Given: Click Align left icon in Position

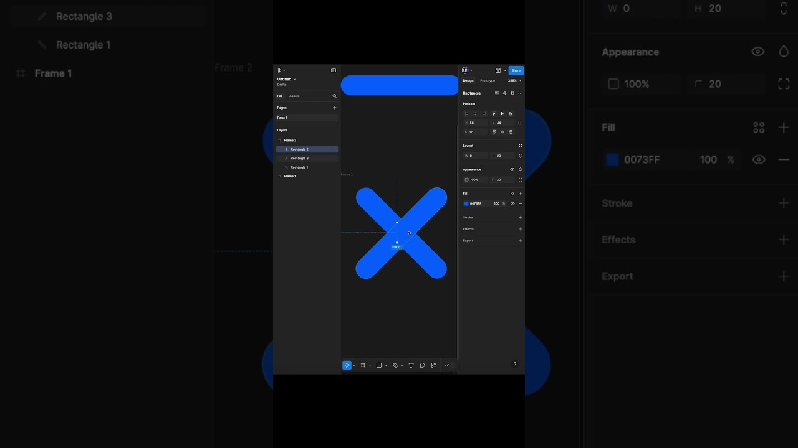Looking at the screenshot, I should point(467,114).
